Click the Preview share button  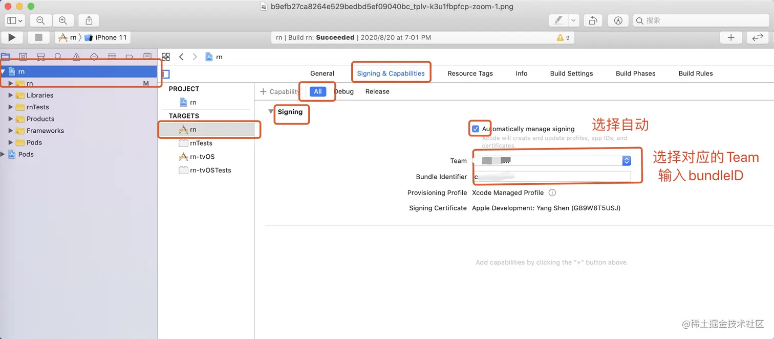coord(89,20)
